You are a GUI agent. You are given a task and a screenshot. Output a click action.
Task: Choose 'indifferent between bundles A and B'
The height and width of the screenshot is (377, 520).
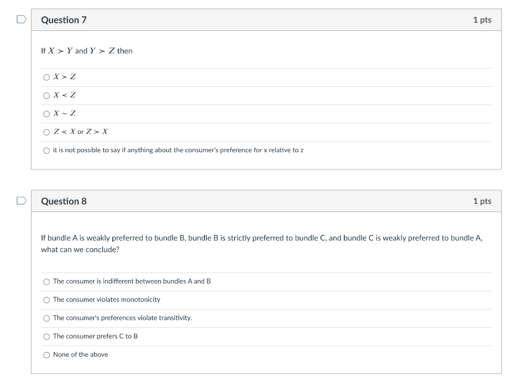pyautogui.click(x=46, y=282)
